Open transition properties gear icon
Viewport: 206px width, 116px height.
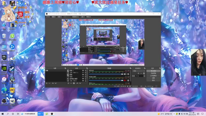point(144,73)
